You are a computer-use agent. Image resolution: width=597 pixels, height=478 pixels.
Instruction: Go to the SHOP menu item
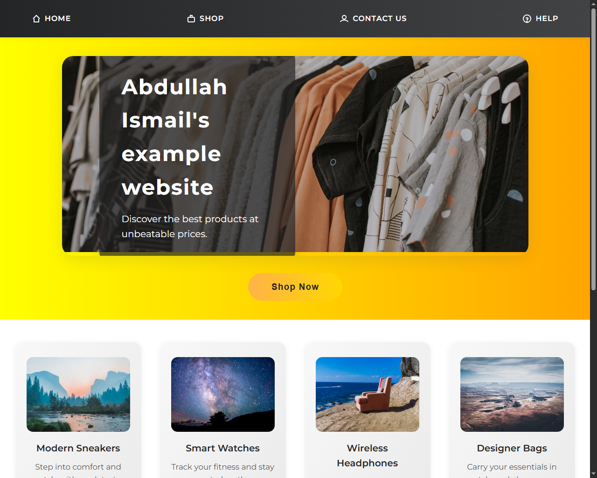coord(205,19)
